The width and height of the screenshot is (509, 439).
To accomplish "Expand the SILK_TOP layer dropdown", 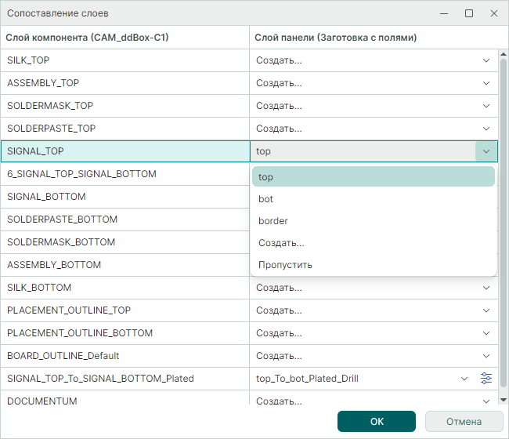I will (x=486, y=60).
